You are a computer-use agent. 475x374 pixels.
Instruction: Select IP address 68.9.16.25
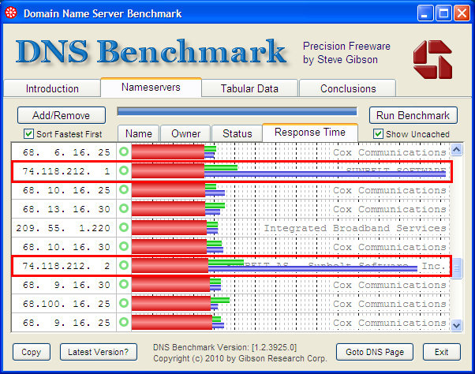pos(66,323)
